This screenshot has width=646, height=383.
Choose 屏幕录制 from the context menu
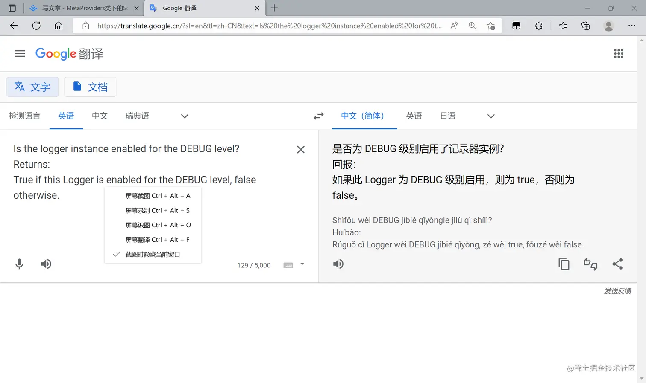coord(153,211)
